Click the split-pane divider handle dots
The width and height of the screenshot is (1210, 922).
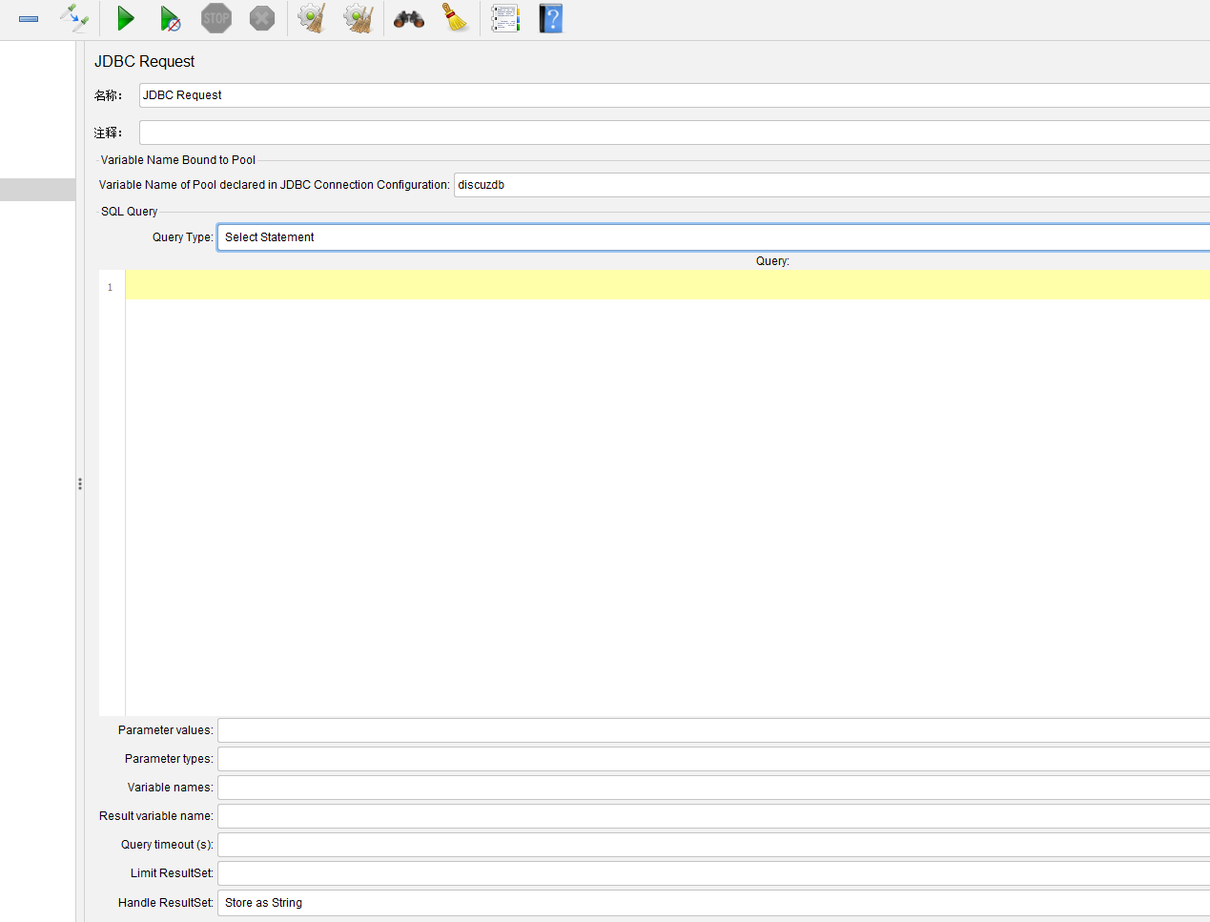pyautogui.click(x=80, y=484)
